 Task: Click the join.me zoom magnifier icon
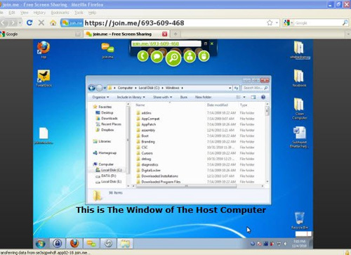(173, 58)
